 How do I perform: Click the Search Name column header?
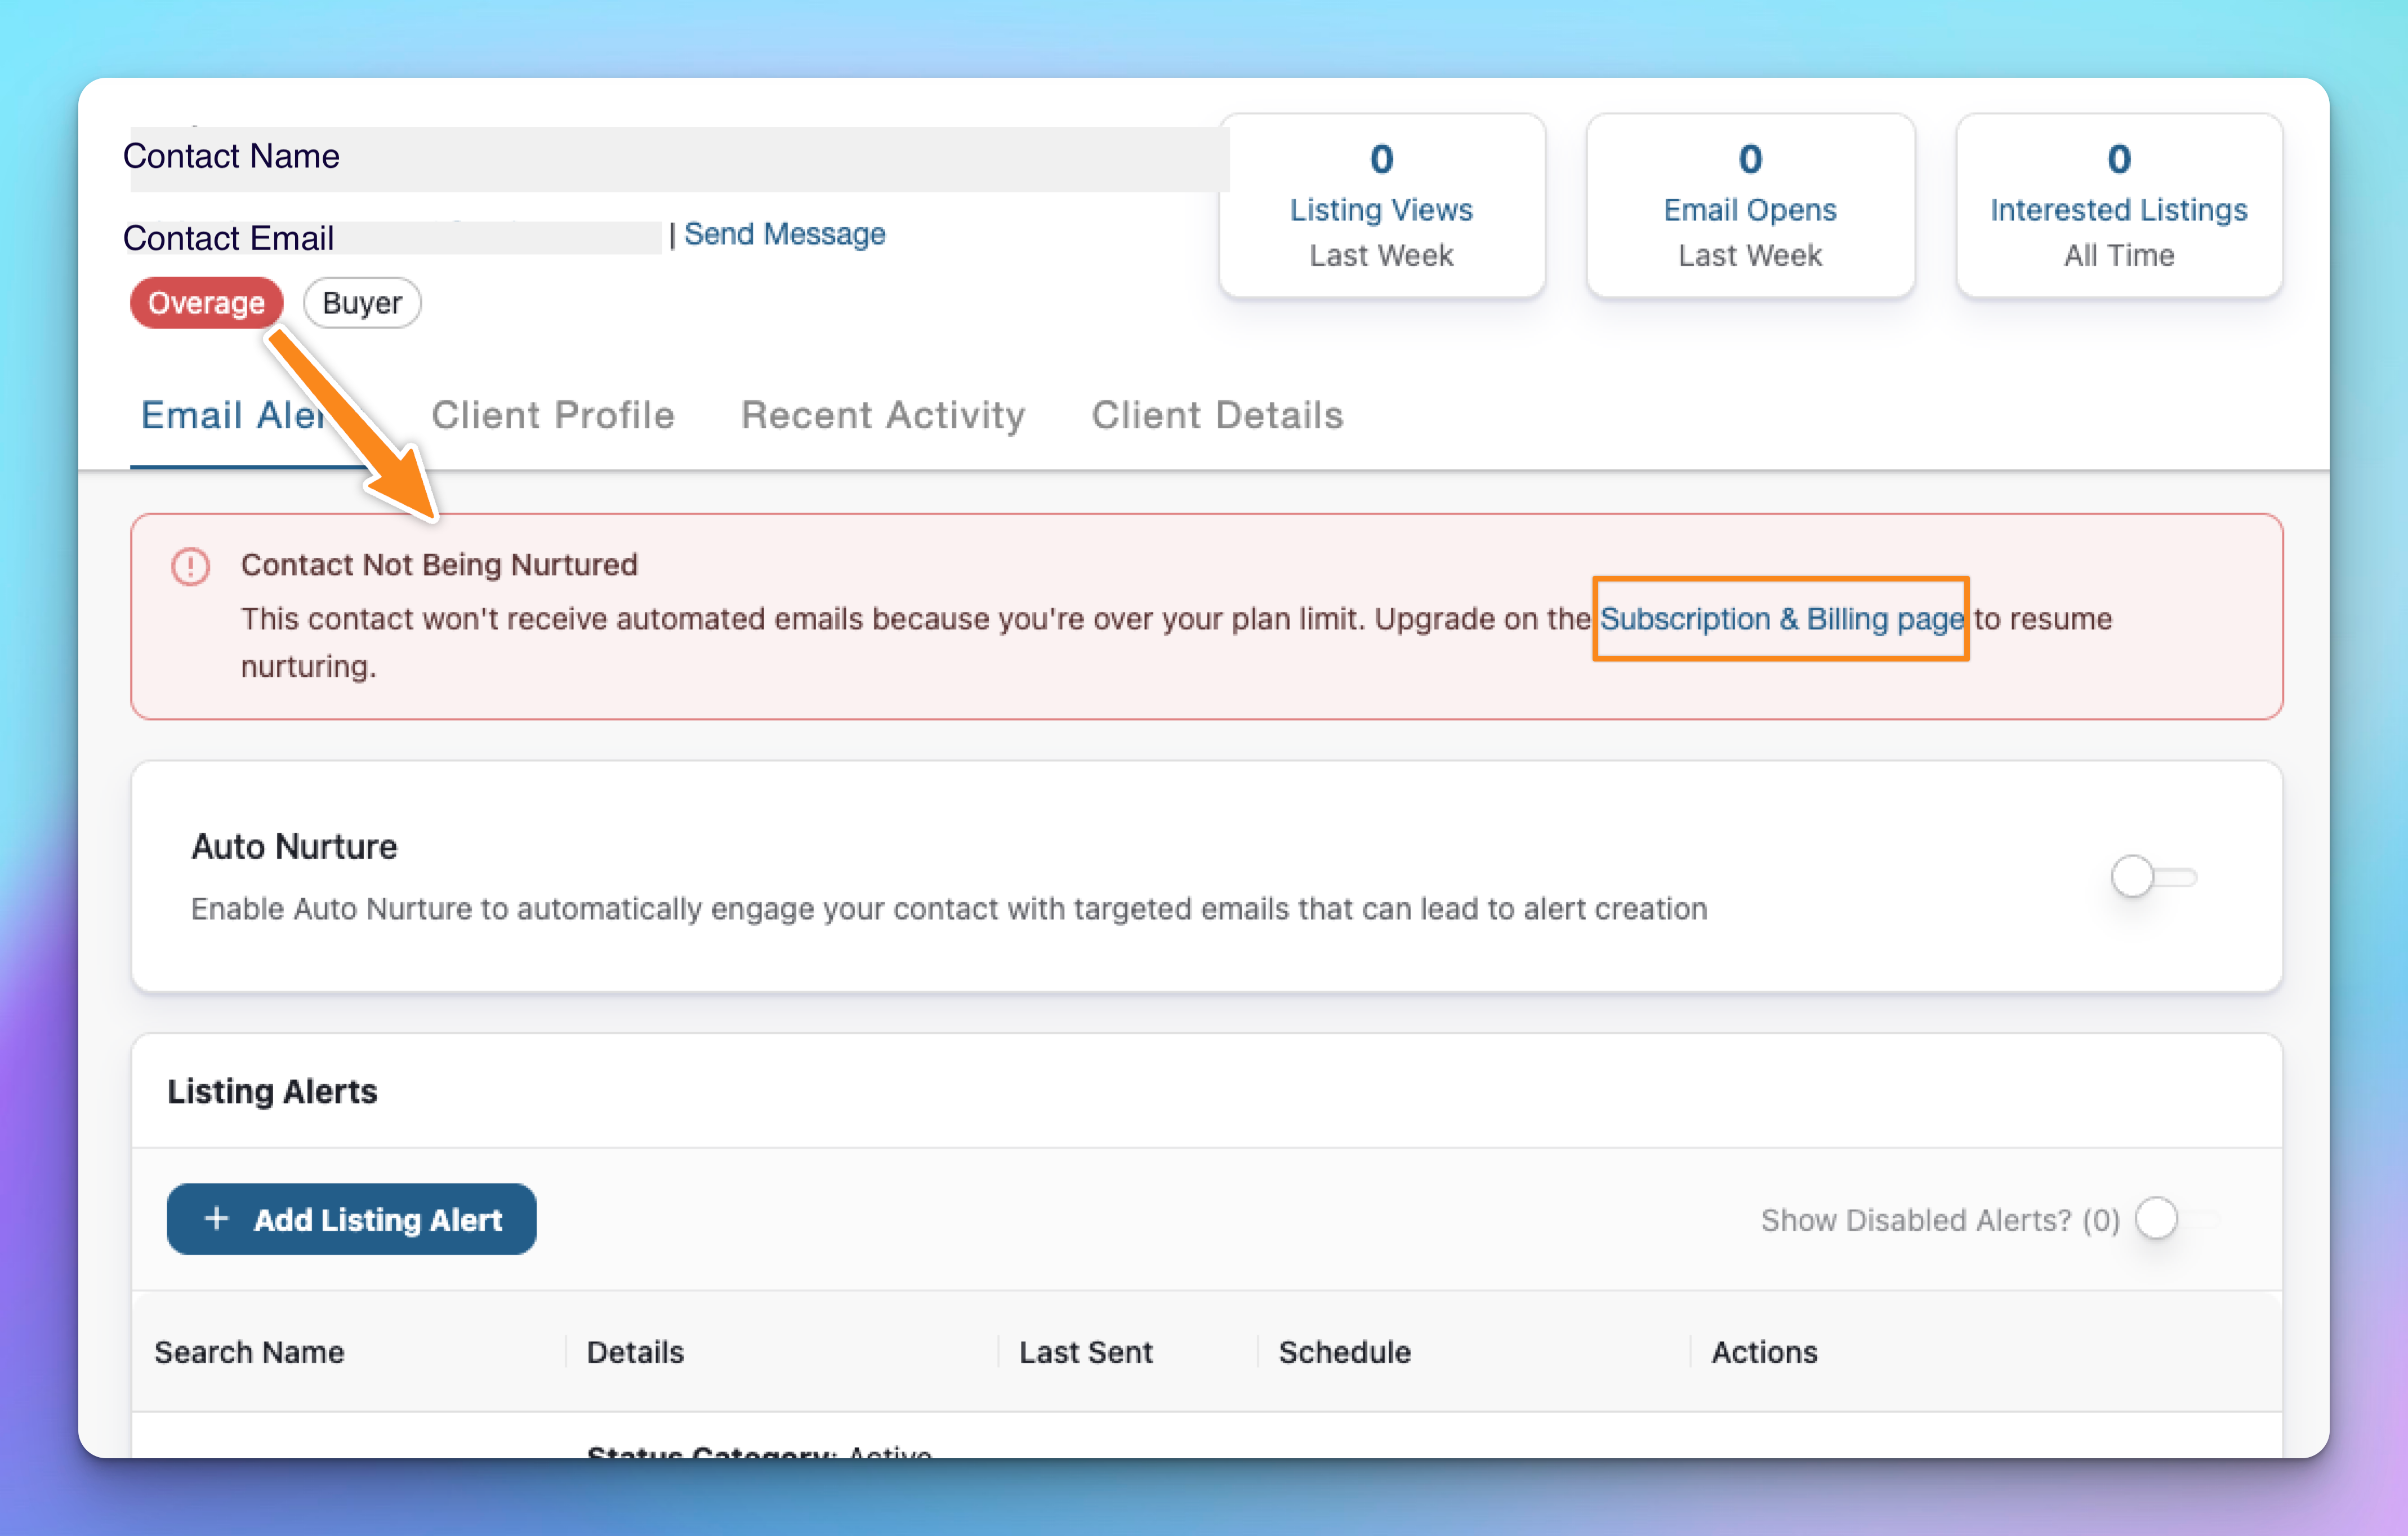[249, 1352]
